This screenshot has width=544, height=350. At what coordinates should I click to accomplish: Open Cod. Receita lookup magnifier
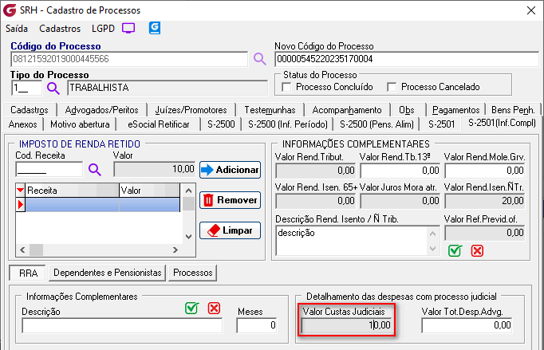point(95,170)
